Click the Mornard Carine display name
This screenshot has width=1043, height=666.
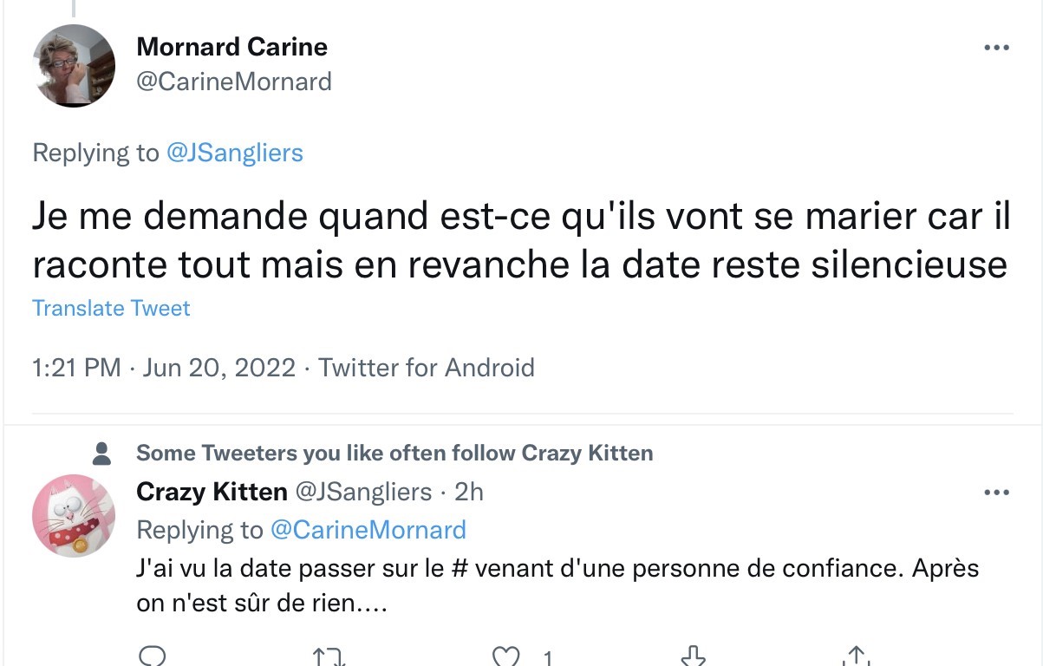(232, 46)
